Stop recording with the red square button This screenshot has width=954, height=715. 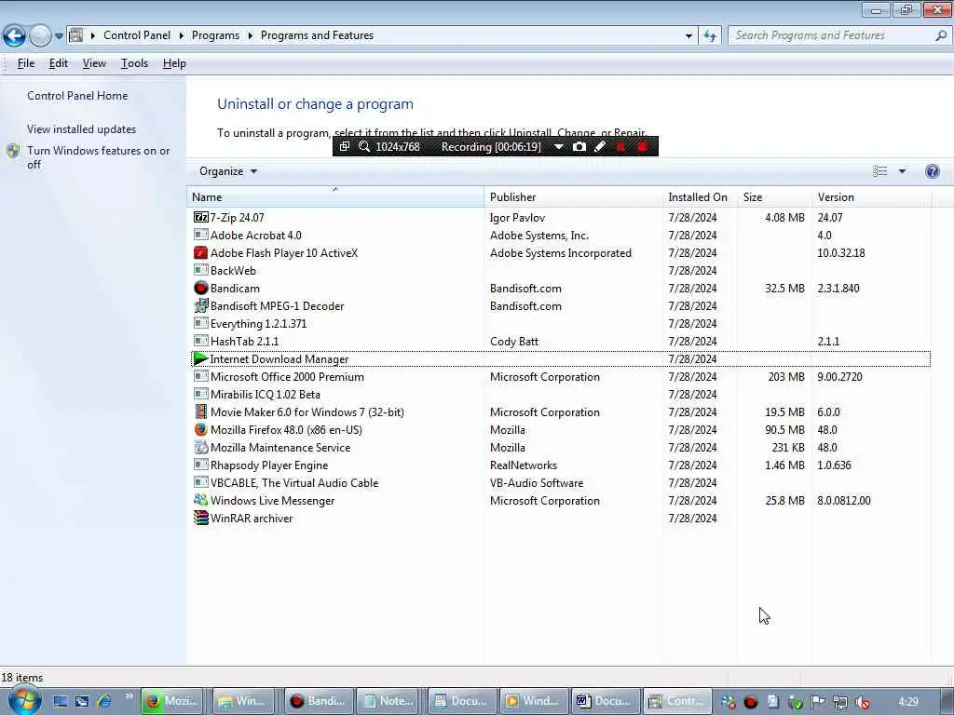[642, 146]
